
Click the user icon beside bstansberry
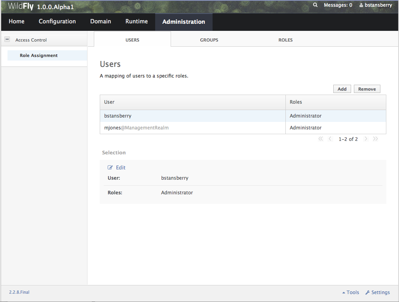(x=361, y=6)
